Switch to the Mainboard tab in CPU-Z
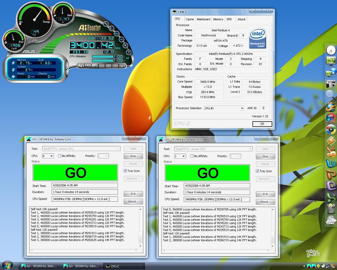This screenshot has width=337, height=270. click(204, 19)
